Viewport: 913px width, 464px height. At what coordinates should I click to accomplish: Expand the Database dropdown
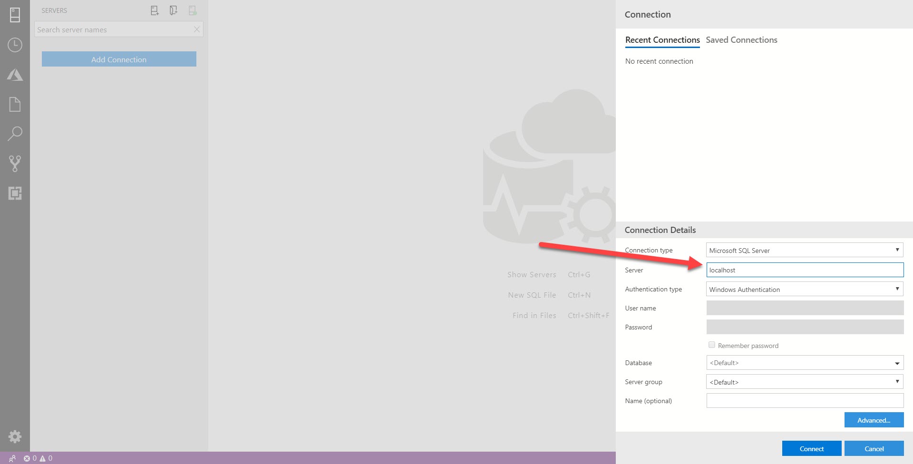point(805,363)
